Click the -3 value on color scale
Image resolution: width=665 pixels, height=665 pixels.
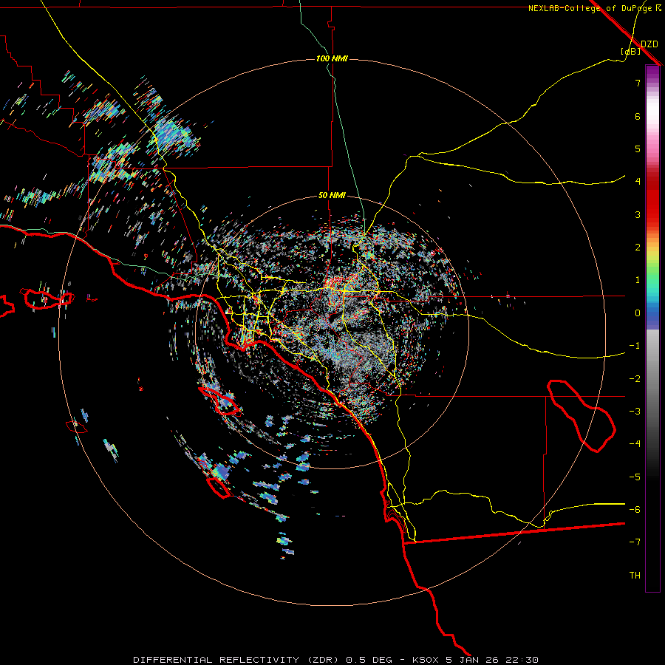pos(635,412)
